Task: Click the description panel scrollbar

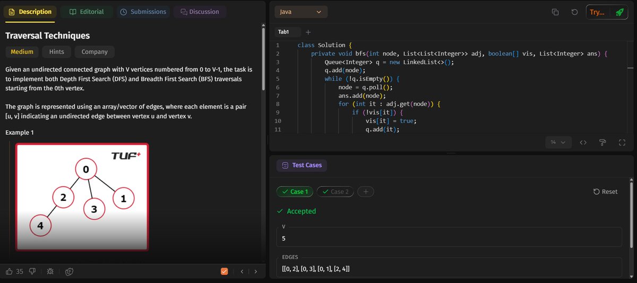Action: tap(263, 58)
